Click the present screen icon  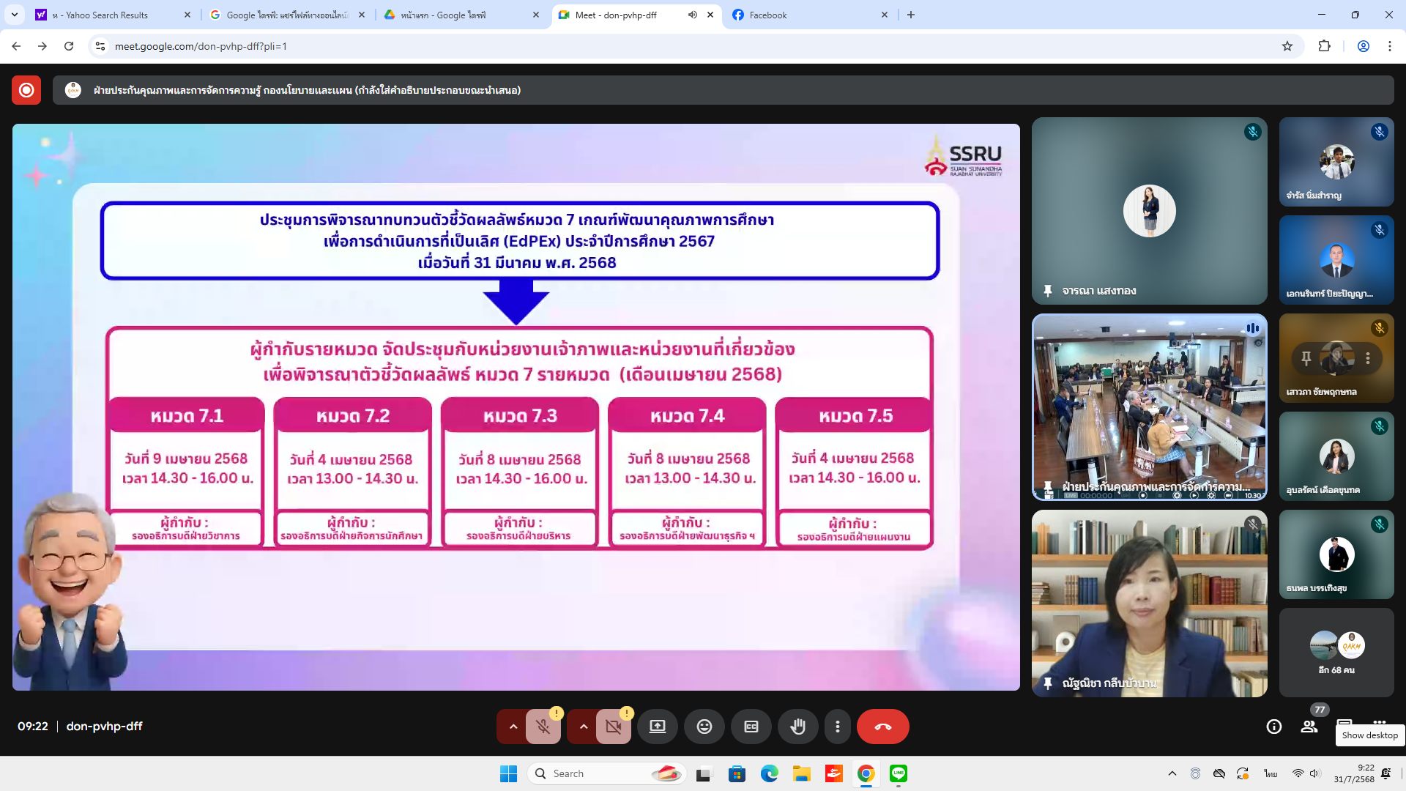[657, 727]
